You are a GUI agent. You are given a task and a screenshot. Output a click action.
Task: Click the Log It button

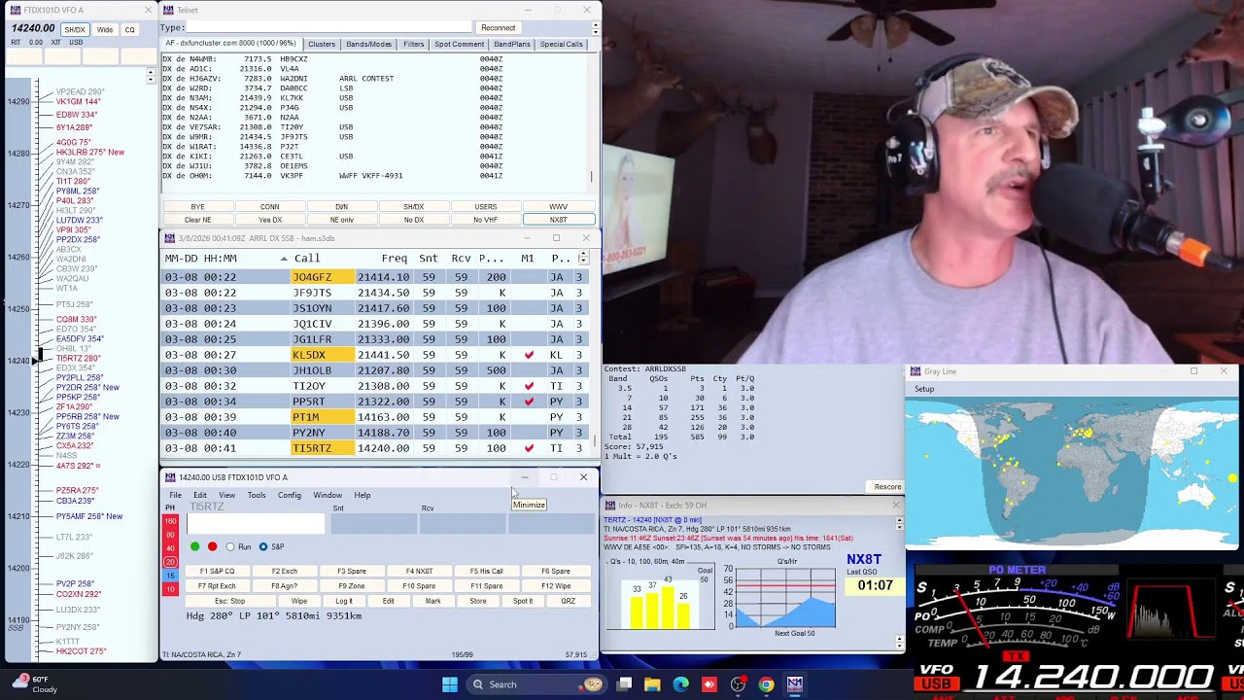(x=344, y=601)
